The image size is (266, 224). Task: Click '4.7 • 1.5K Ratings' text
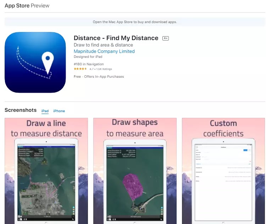101,69
